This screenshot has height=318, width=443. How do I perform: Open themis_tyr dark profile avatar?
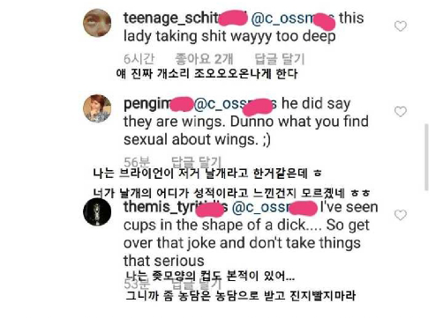point(97,211)
